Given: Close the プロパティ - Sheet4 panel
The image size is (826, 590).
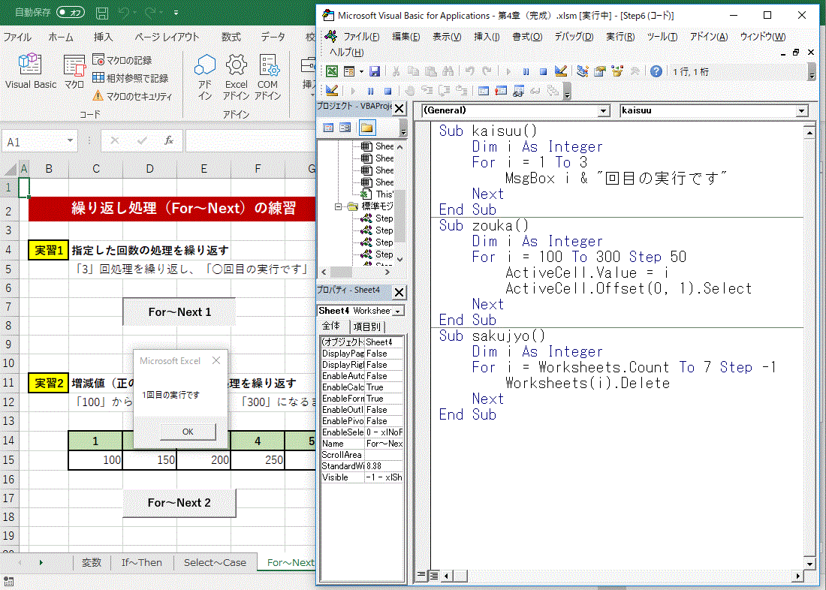Looking at the screenshot, I should [399, 292].
